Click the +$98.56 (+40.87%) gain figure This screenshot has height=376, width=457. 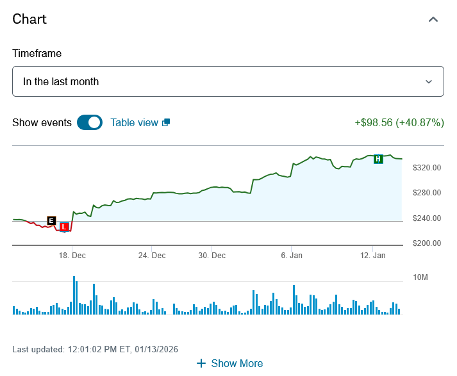click(399, 122)
